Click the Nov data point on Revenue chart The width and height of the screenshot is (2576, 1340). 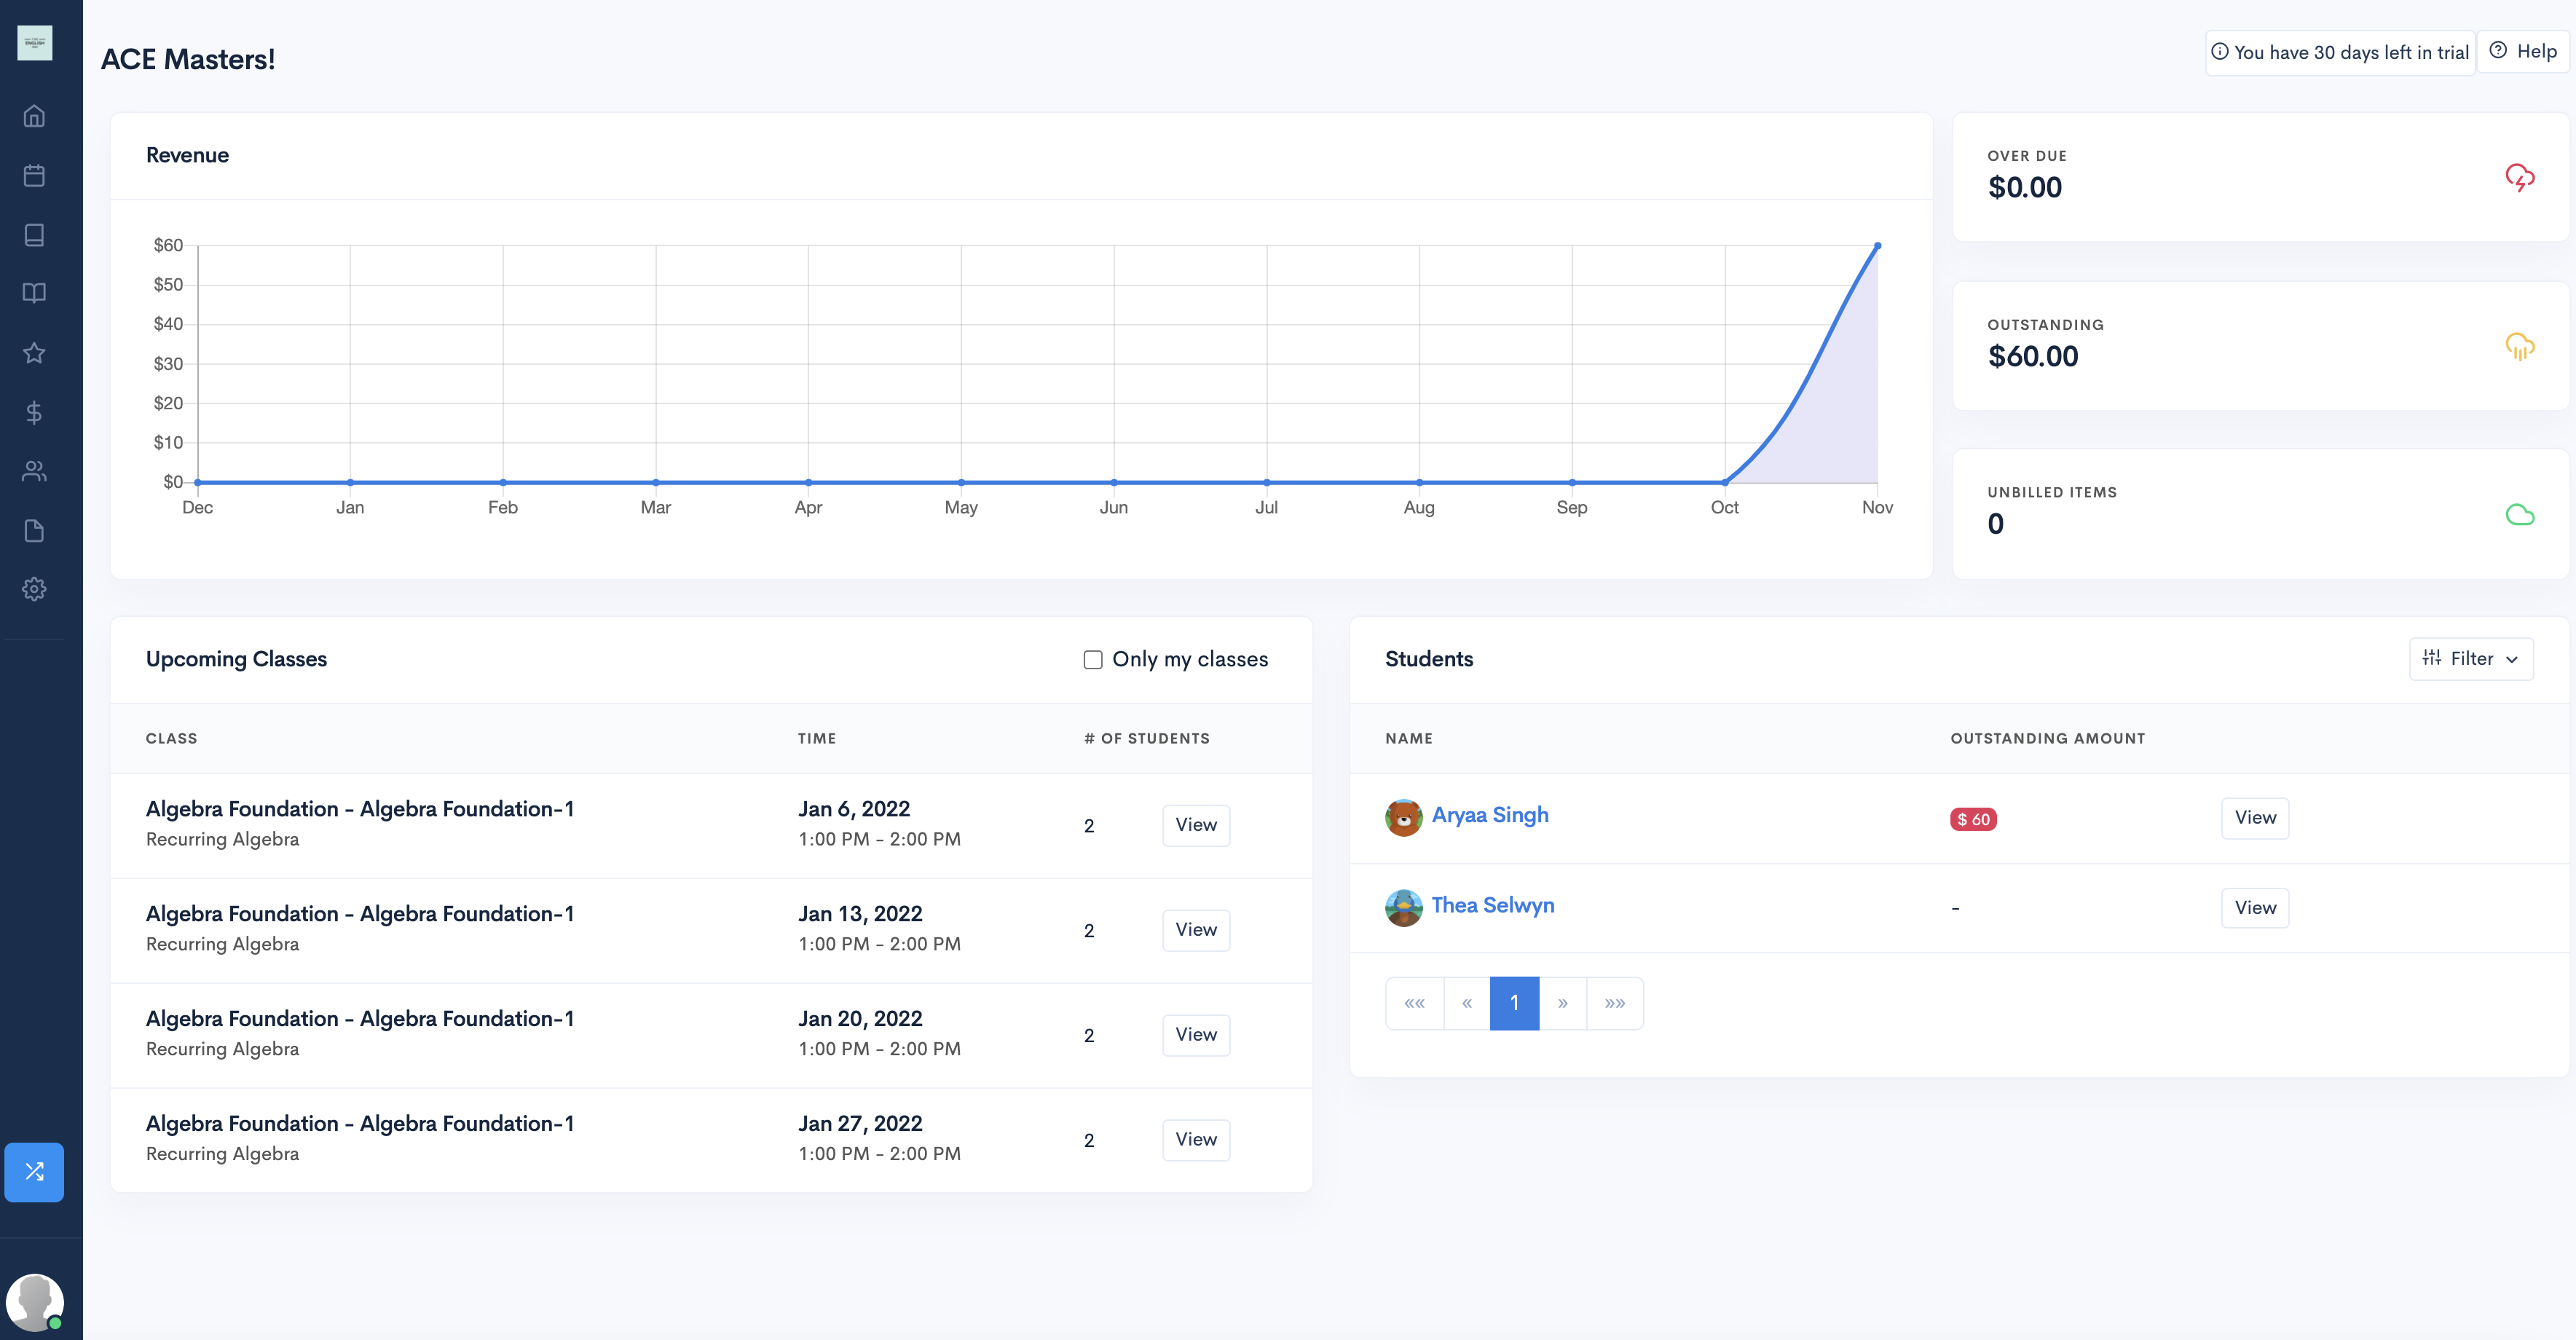click(x=1877, y=245)
